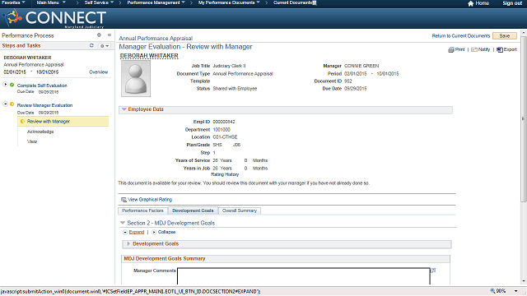Viewport: 527px width, 296px height.
Task: Click the Home house icon
Action: point(470,3)
